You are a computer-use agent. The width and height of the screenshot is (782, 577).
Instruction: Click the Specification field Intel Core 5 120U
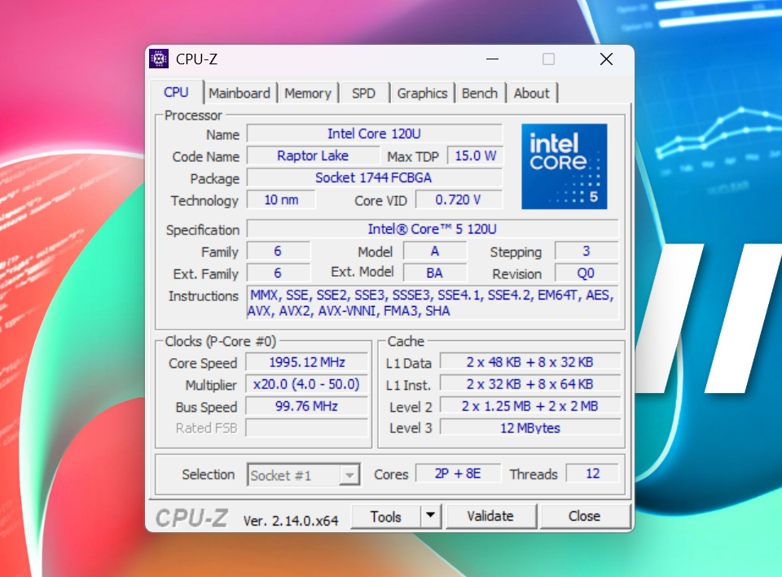433,229
